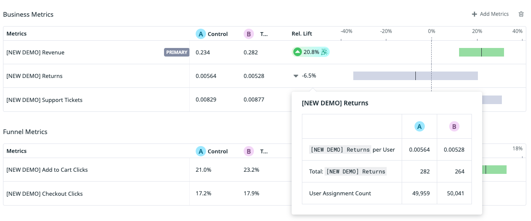Click the trash icon beside Add Metrics
The height and width of the screenshot is (221, 531).
tap(521, 14)
